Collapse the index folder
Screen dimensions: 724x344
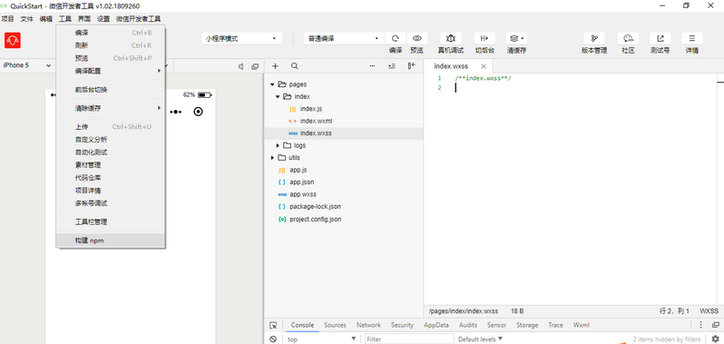pyautogui.click(x=278, y=97)
